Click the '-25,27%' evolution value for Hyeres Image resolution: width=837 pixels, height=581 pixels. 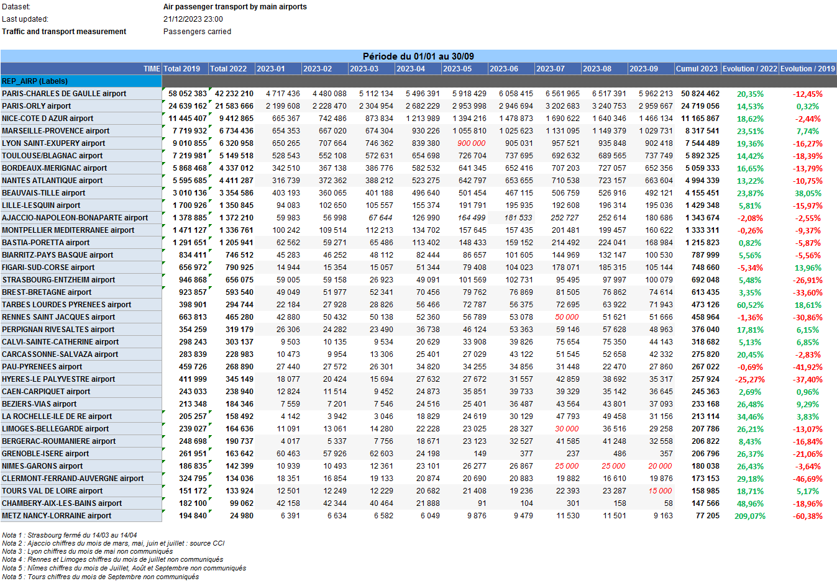point(750,379)
